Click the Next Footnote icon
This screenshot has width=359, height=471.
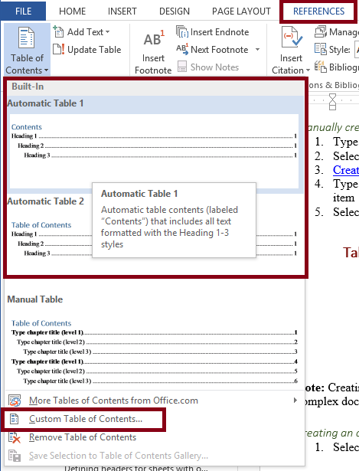pyautogui.click(x=182, y=49)
